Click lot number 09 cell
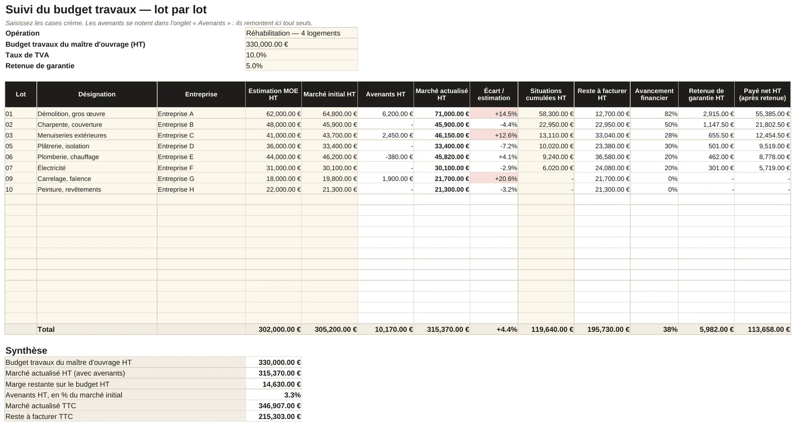The width and height of the screenshot is (793, 426). tap(21, 179)
